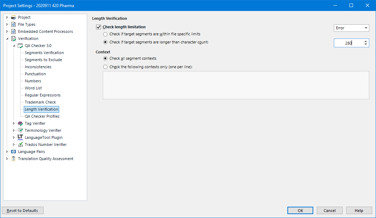
Task: Select the Length Verification tree item
Action: pyautogui.click(x=41, y=109)
